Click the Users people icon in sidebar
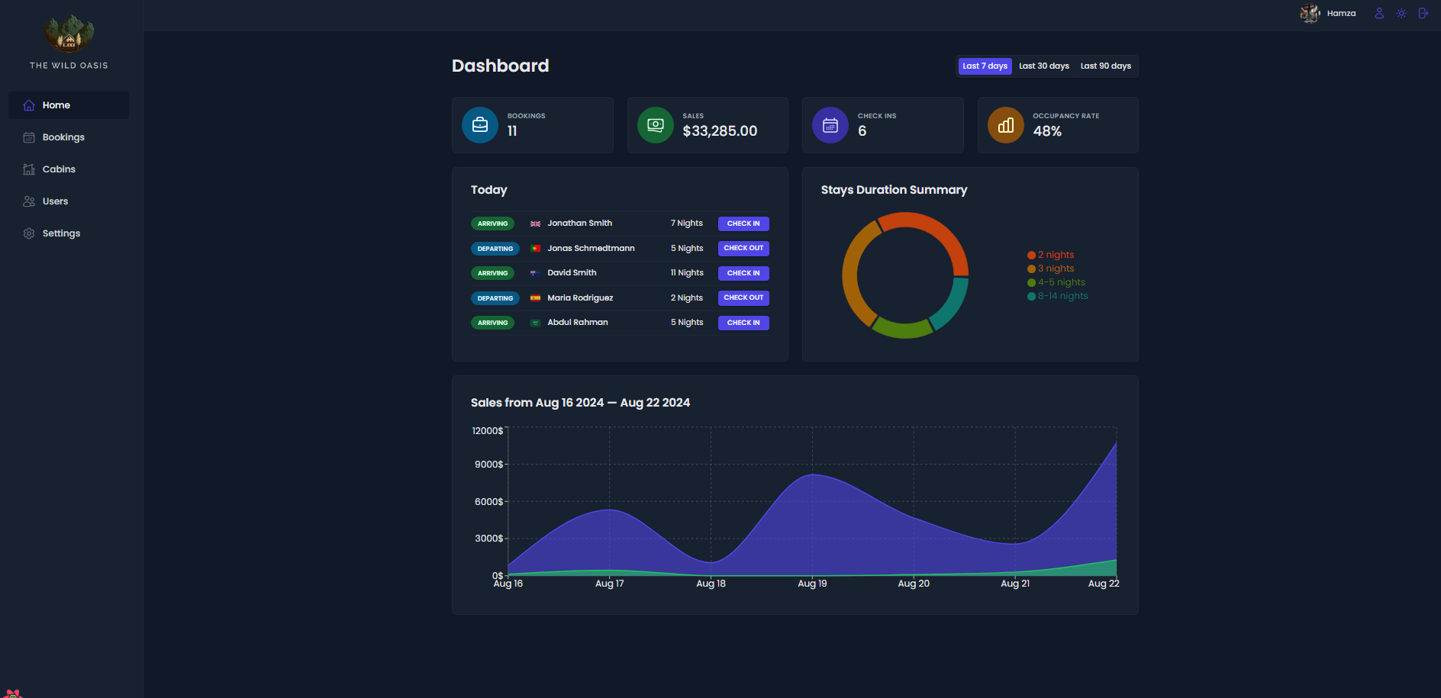This screenshot has width=1441, height=698. pyautogui.click(x=29, y=201)
